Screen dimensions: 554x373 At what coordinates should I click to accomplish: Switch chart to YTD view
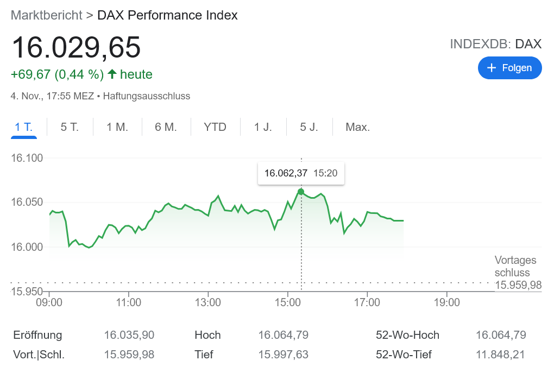tap(215, 128)
